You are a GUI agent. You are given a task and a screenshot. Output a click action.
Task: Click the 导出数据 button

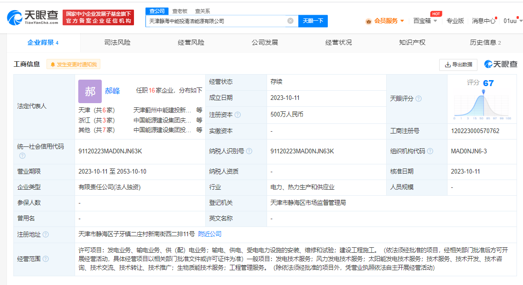[458, 65]
